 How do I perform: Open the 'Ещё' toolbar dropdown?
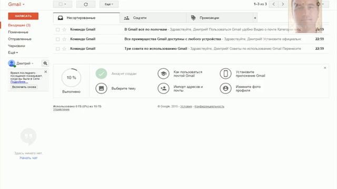[x=109, y=4]
